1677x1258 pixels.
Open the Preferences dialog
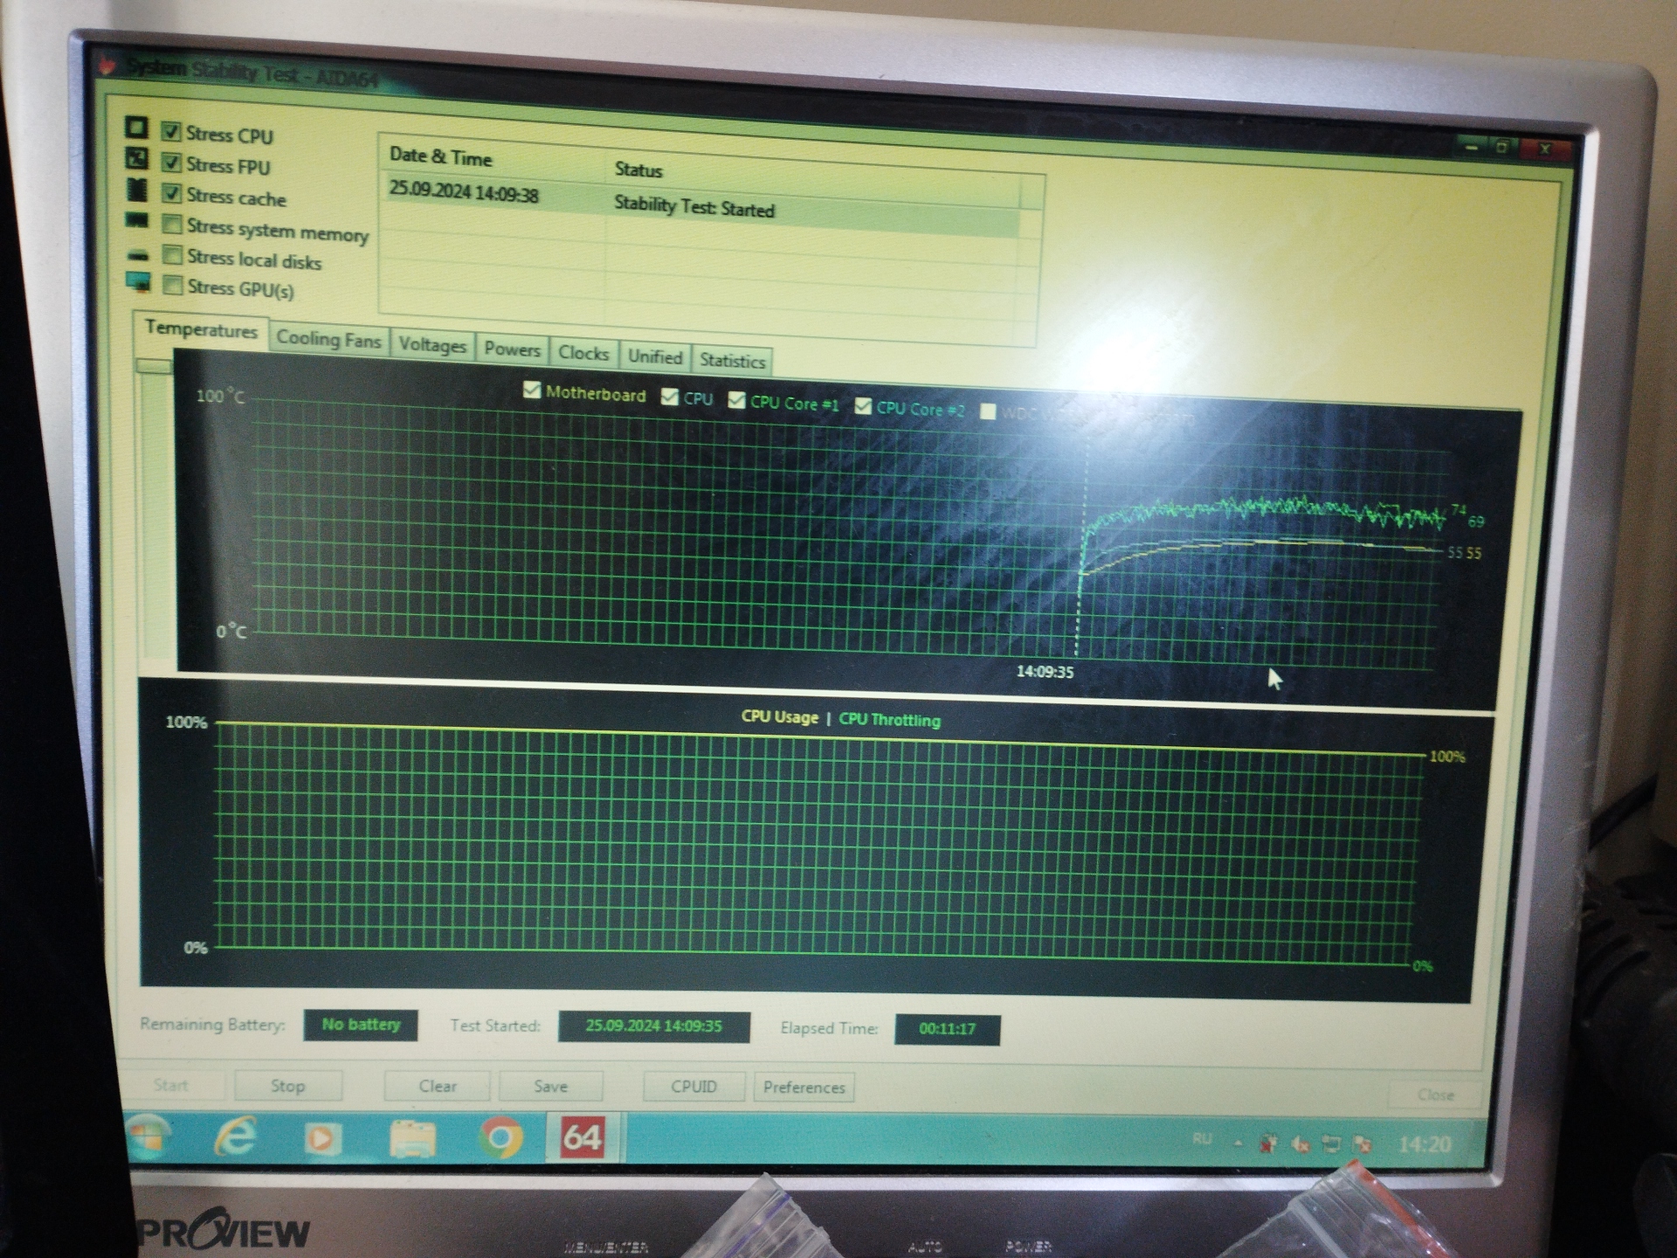point(804,1088)
